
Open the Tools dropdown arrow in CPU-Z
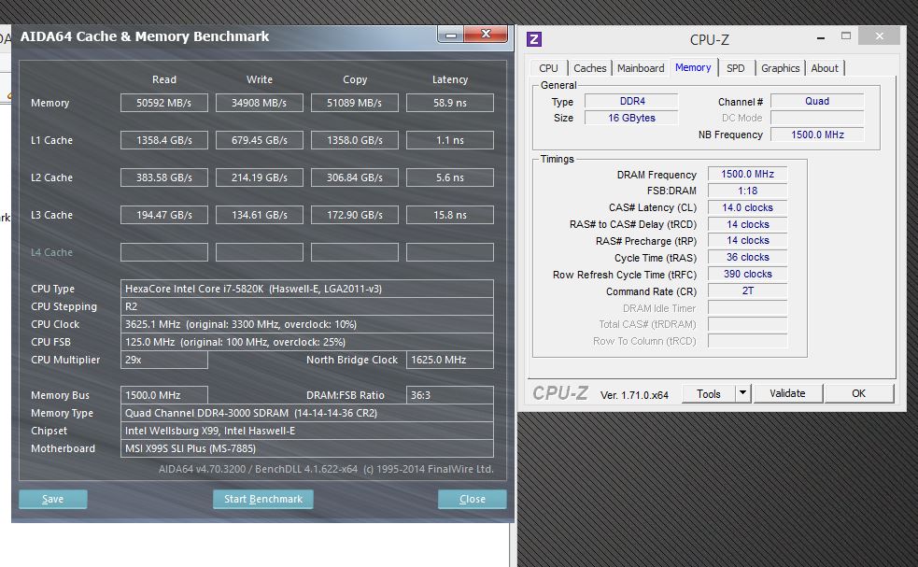click(742, 393)
